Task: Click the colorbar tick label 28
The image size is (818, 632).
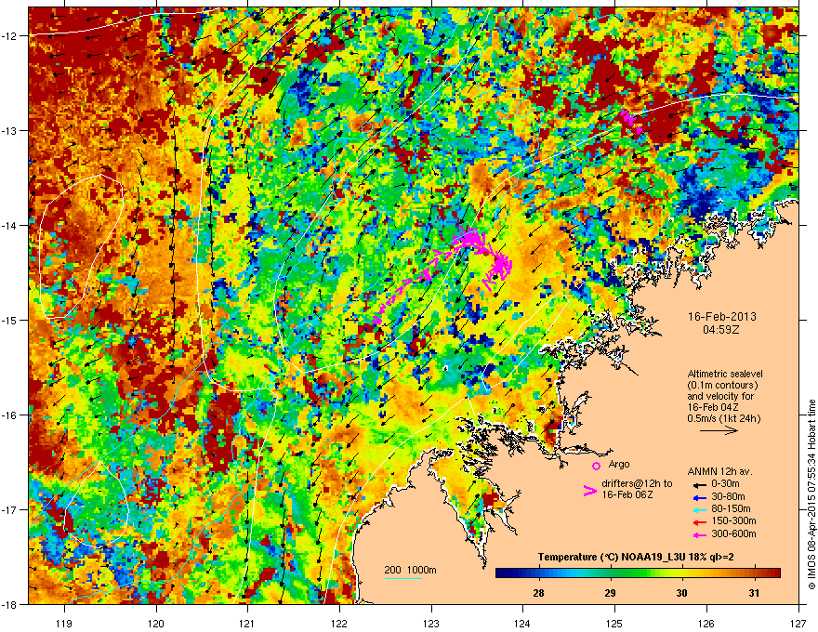Action: 538,593
